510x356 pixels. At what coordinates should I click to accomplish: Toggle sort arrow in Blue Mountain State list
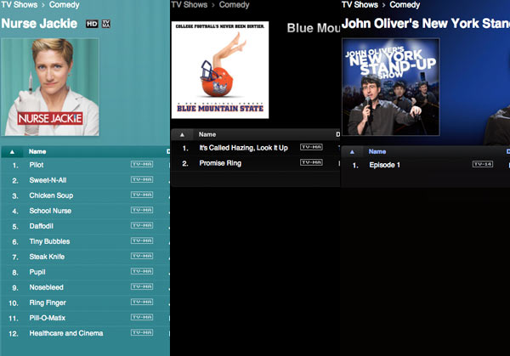[x=182, y=134]
